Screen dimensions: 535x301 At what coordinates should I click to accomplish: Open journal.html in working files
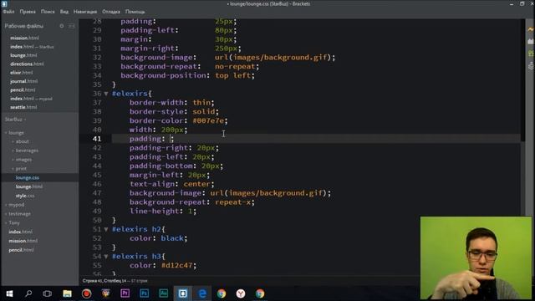tap(24, 81)
